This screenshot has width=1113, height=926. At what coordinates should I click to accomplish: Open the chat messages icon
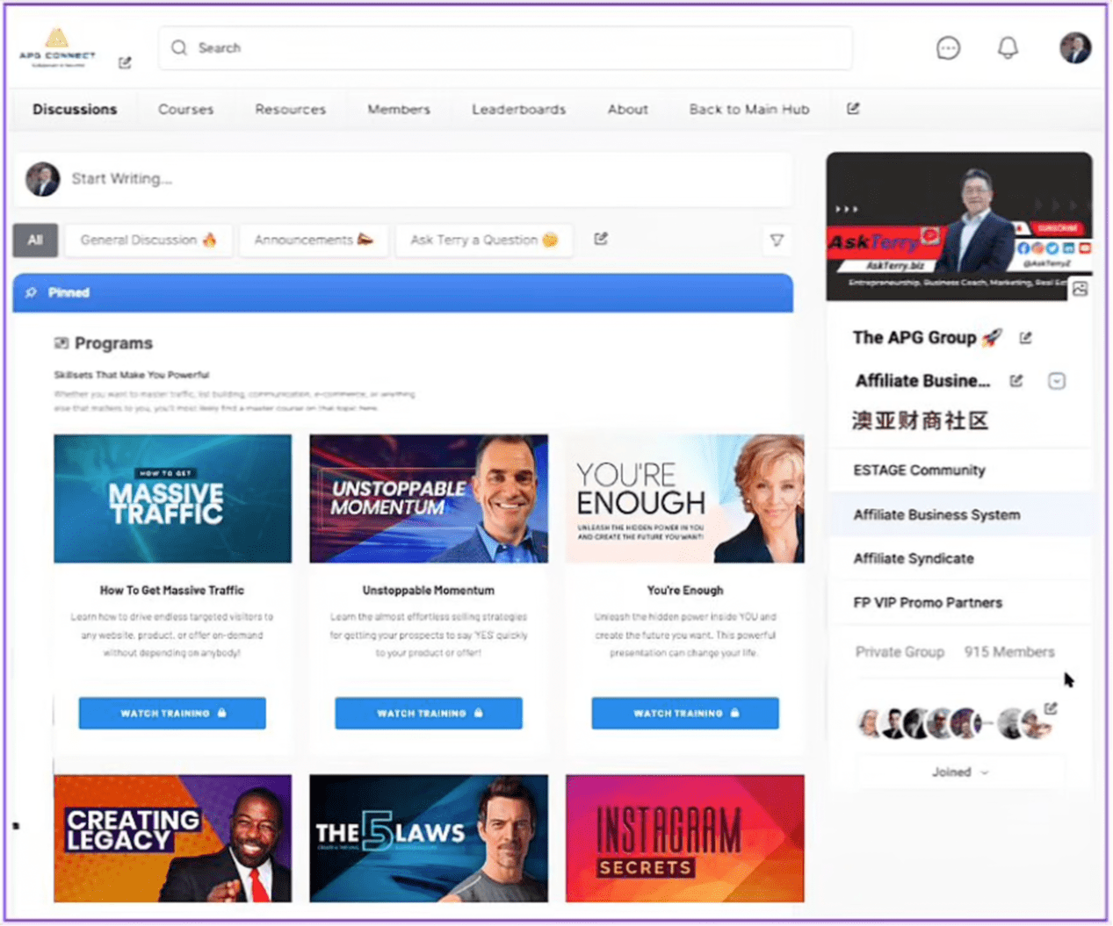tap(948, 48)
